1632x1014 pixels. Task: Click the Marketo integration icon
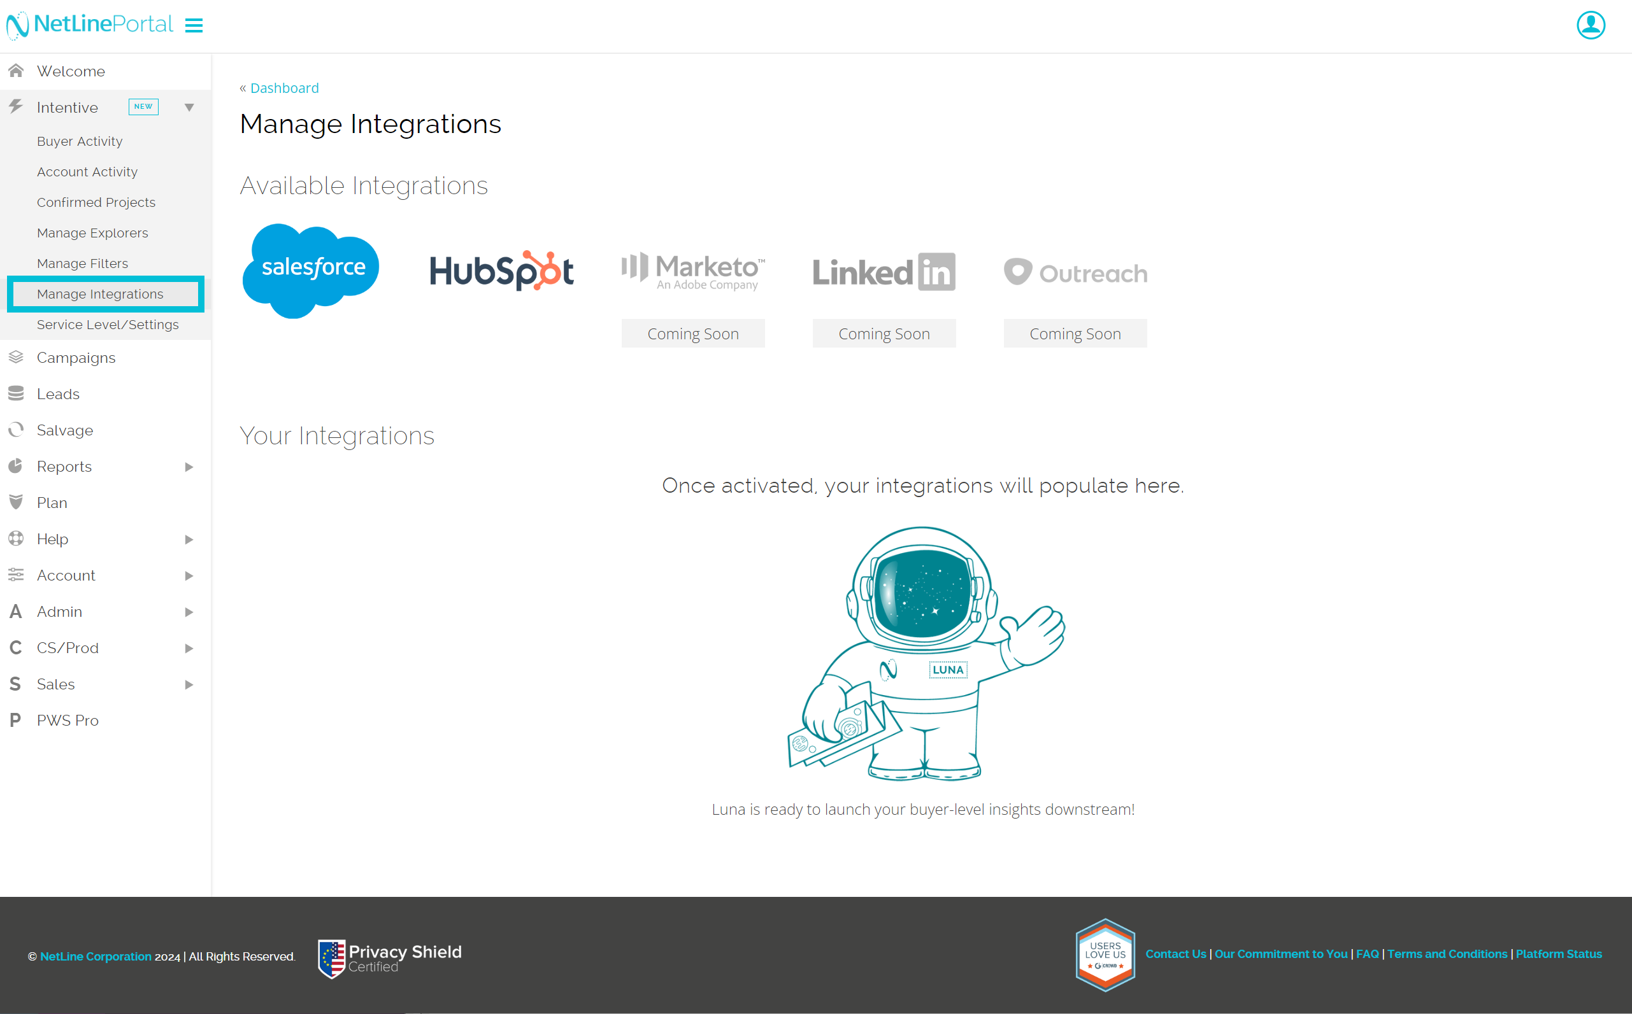[x=692, y=270]
